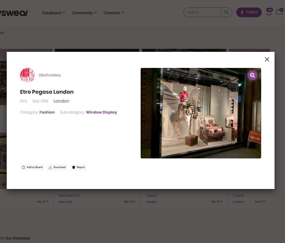This screenshot has width=285, height=243.
Task: Click the Sep 2019 date in popup
Action: point(40,101)
